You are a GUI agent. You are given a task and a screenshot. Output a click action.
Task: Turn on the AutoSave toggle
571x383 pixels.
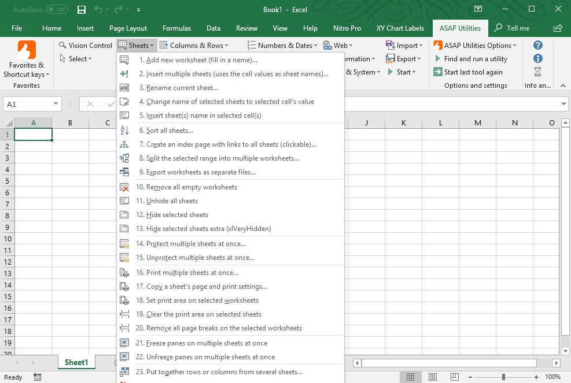[x=56, y=9]
